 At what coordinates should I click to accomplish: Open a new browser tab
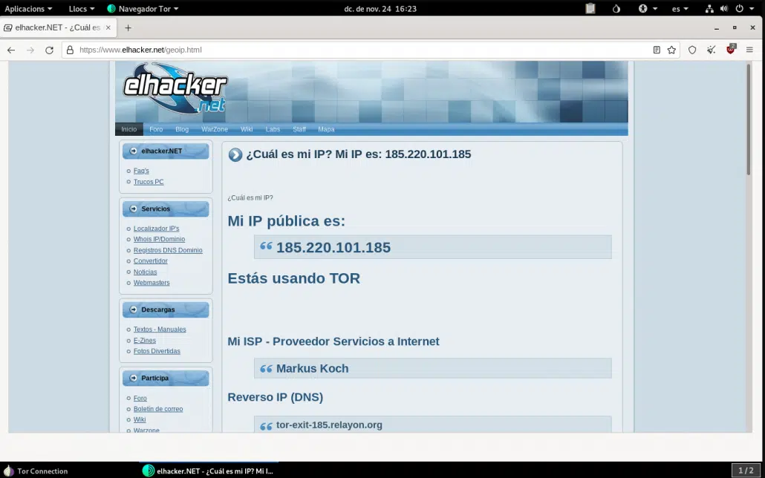click(128, 27)
